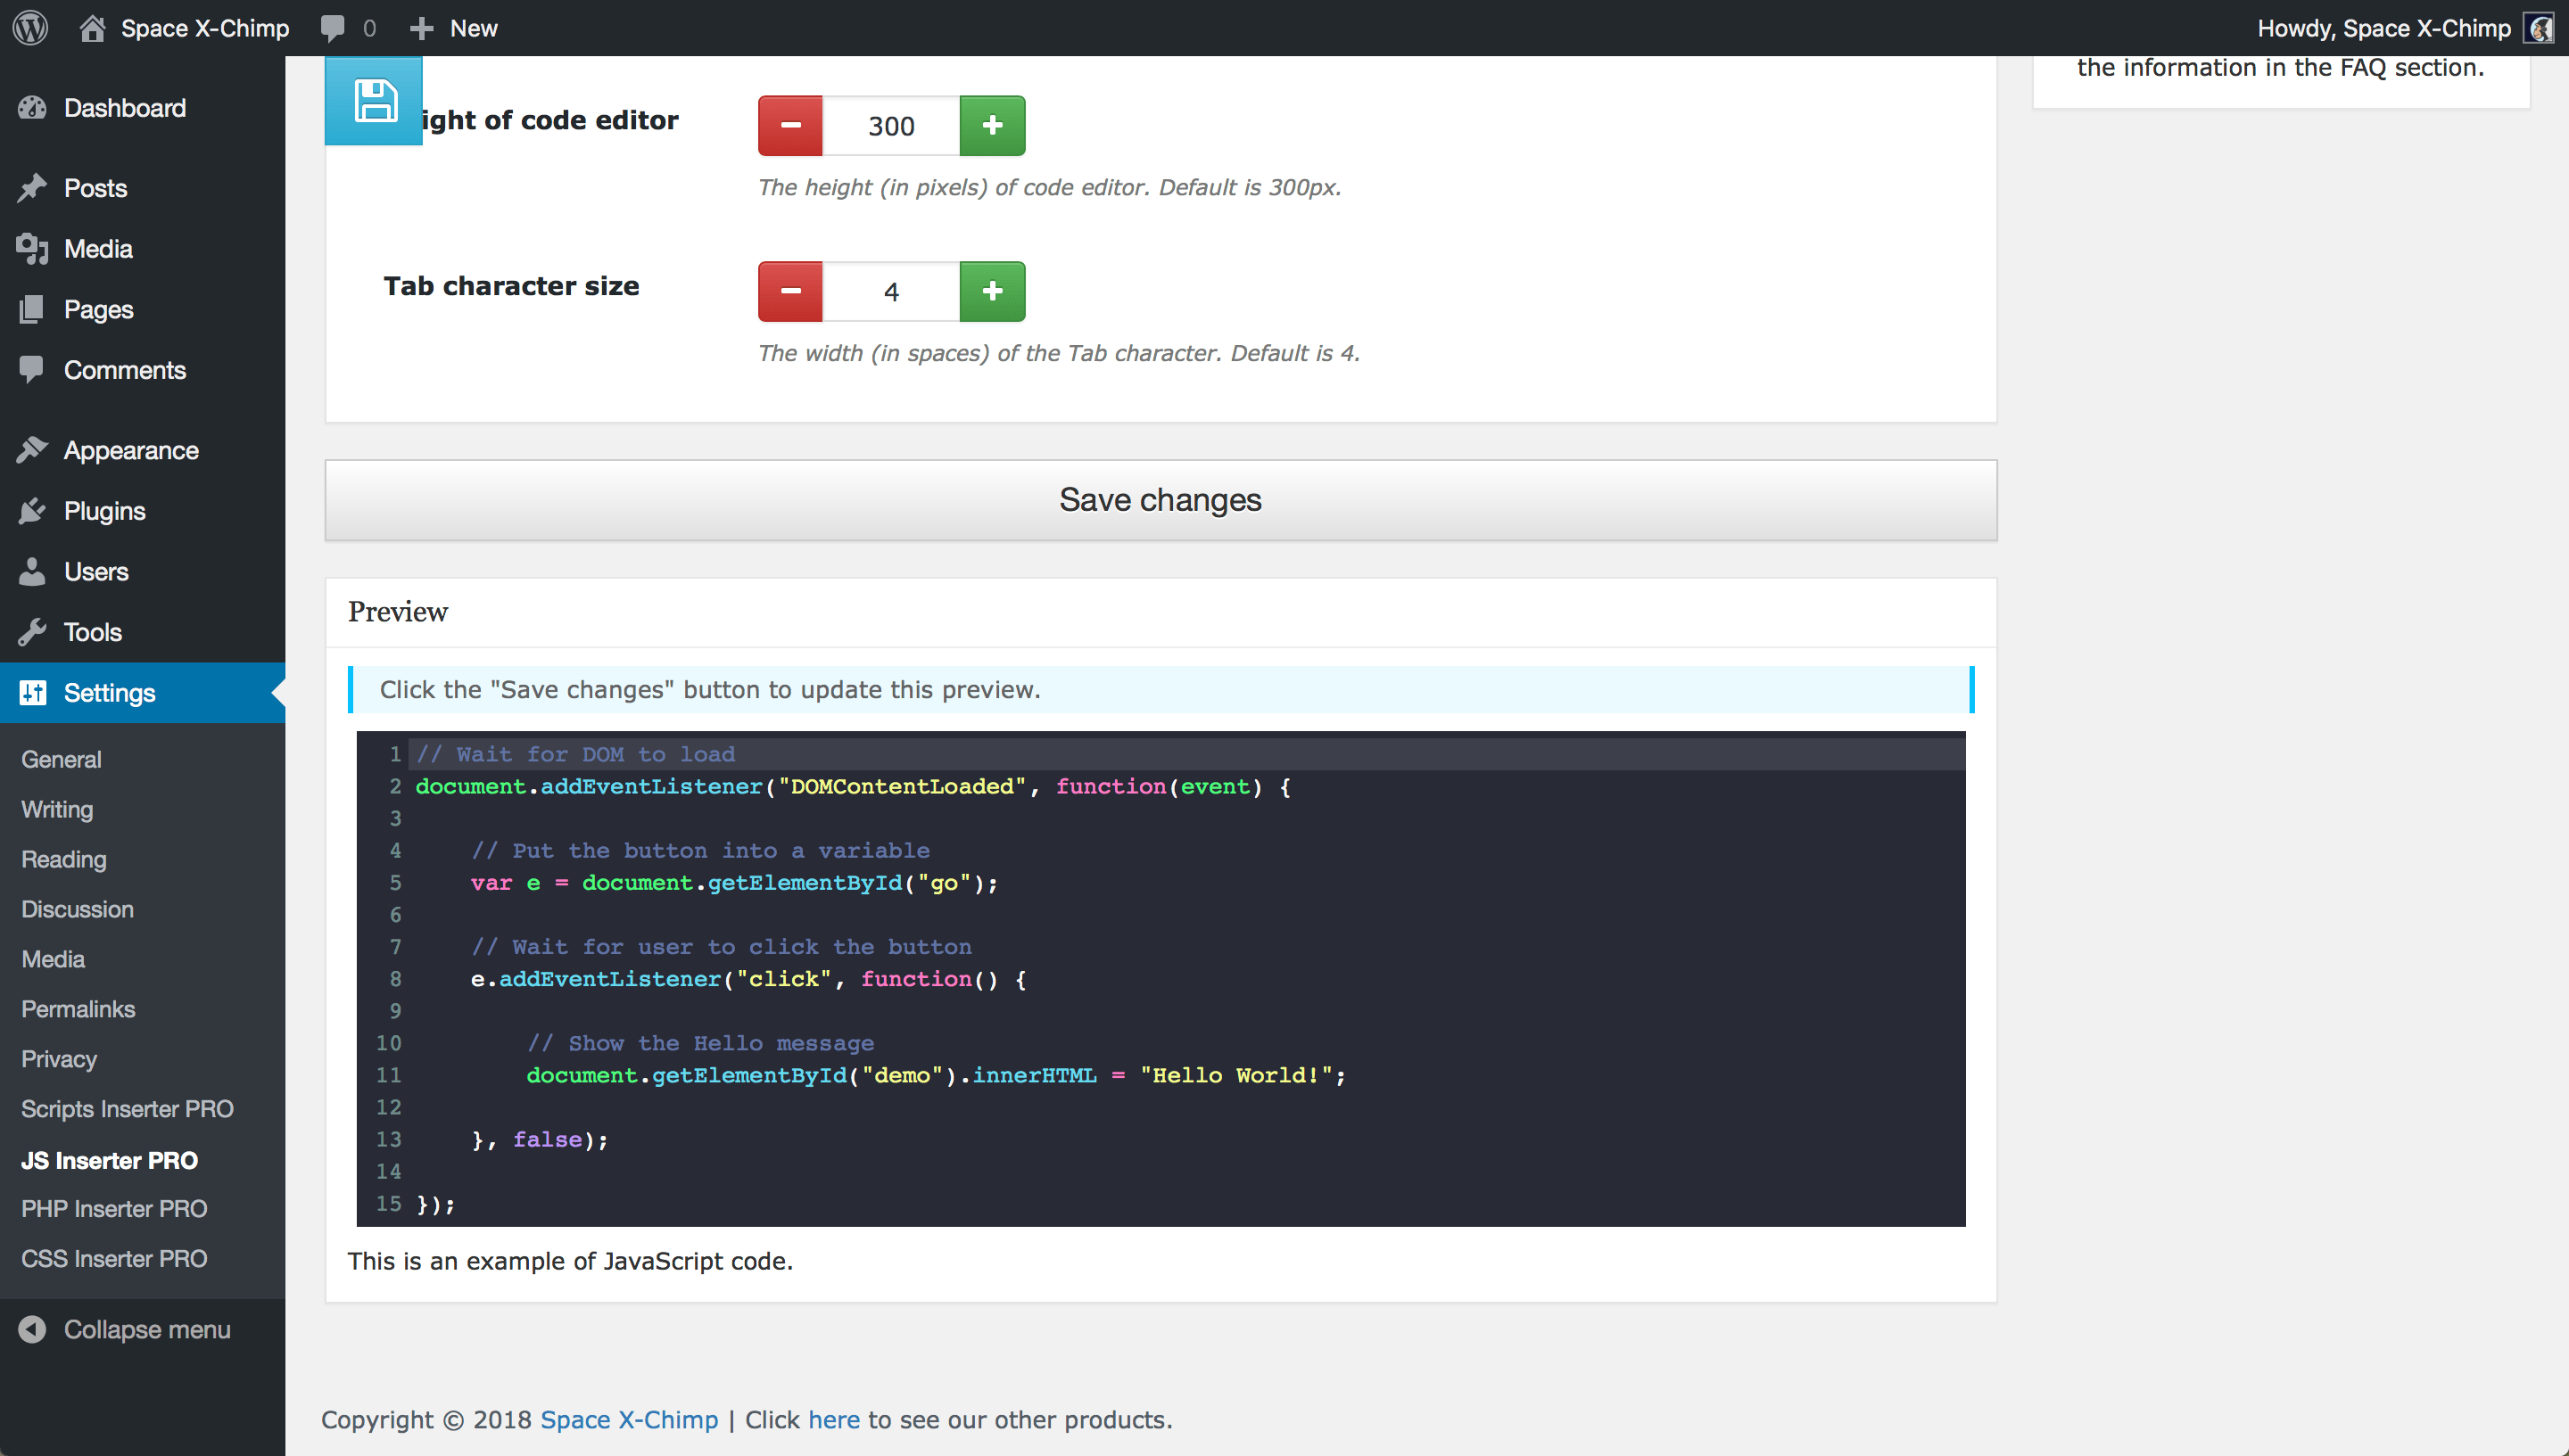The width and height of the screenshot is (2569, 1456).
Task: Open CSS Inserter PRO settings
Action: point(114,1259)
